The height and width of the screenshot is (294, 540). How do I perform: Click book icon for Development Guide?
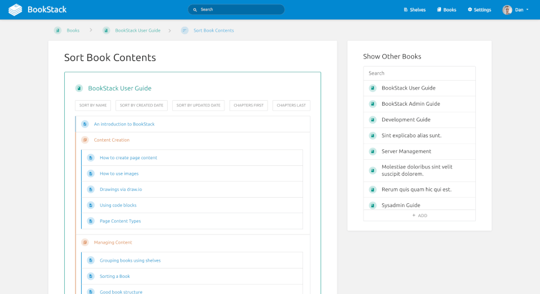pos(373,120)
